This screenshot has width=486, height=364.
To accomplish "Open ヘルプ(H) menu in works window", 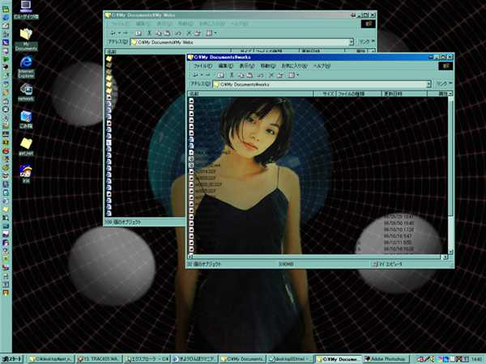I will [x=322, y=66].
